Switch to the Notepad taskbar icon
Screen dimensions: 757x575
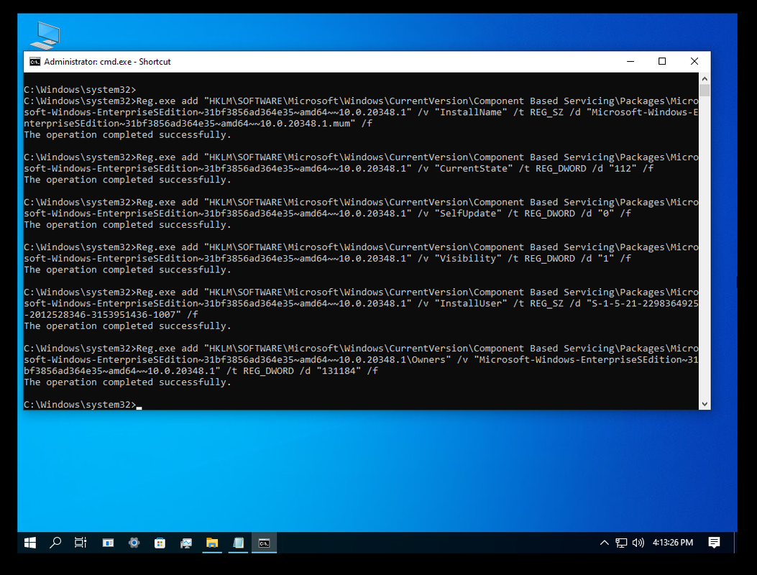[x=238, y=543]
